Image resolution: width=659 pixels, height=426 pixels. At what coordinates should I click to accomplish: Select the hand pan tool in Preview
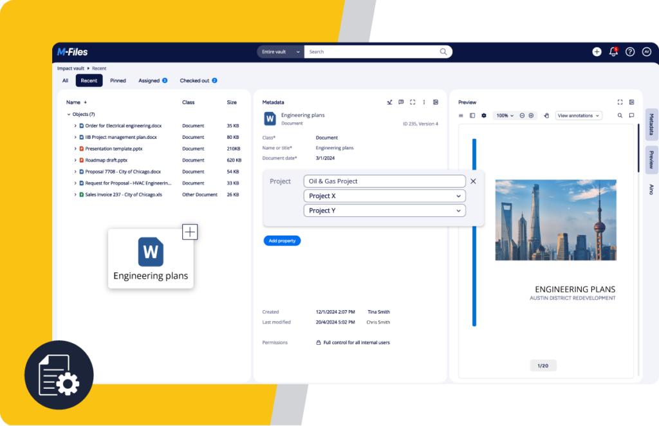click(546, 116)
